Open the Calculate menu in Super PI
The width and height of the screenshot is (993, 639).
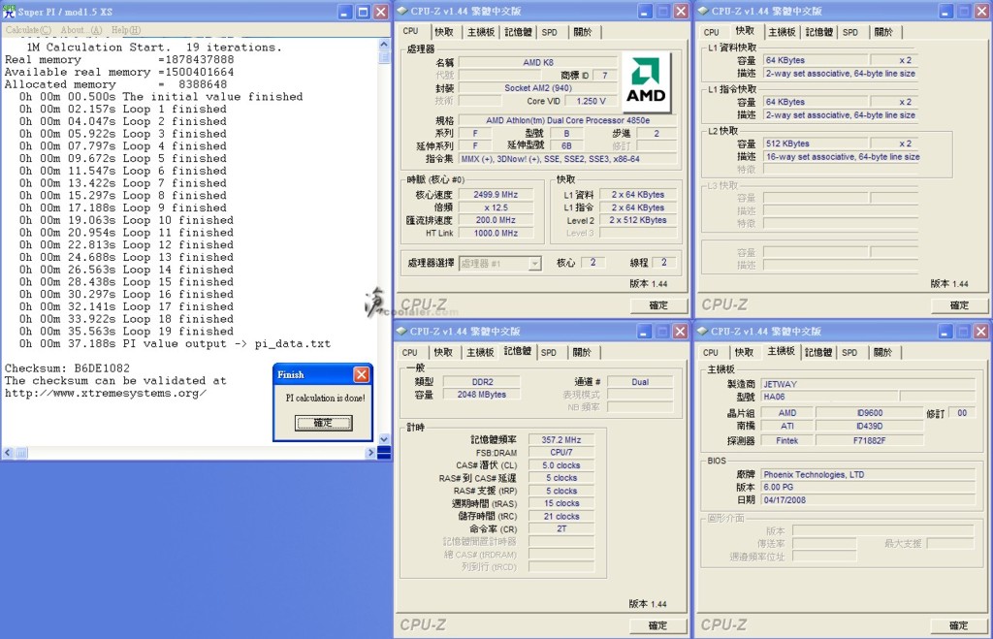(28, 30)
